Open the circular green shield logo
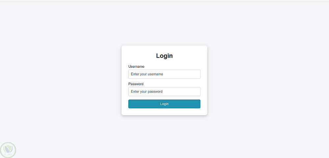The image size is (329, 158). [8, 150]
